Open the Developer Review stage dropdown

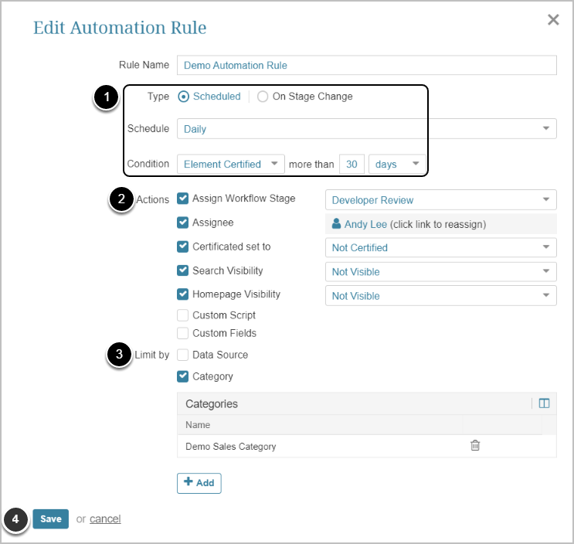[440, 200]
